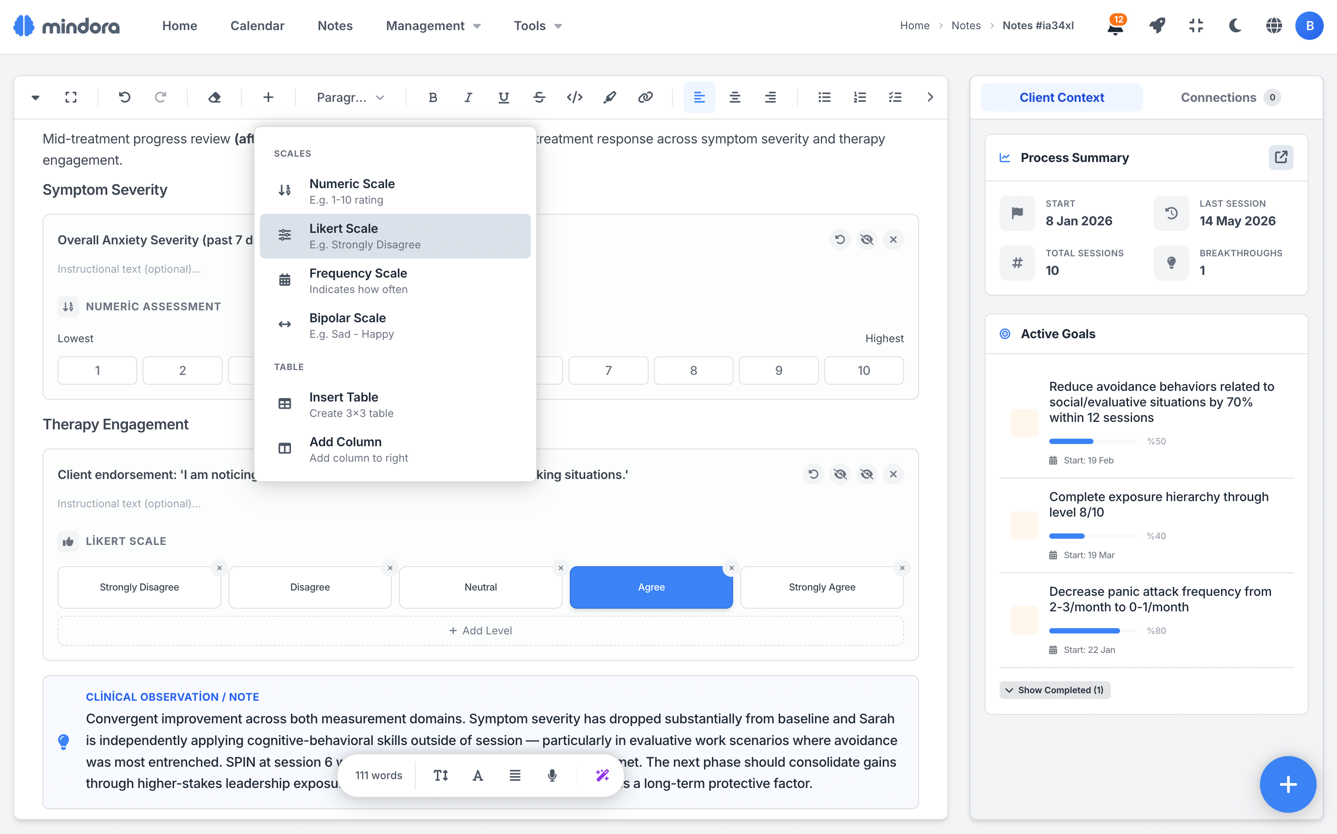Image resolution: width=1337 pixels, height=834 pixels.
Task: Toggle first hide icon on Client endorsement block
Action: point(840,475)
